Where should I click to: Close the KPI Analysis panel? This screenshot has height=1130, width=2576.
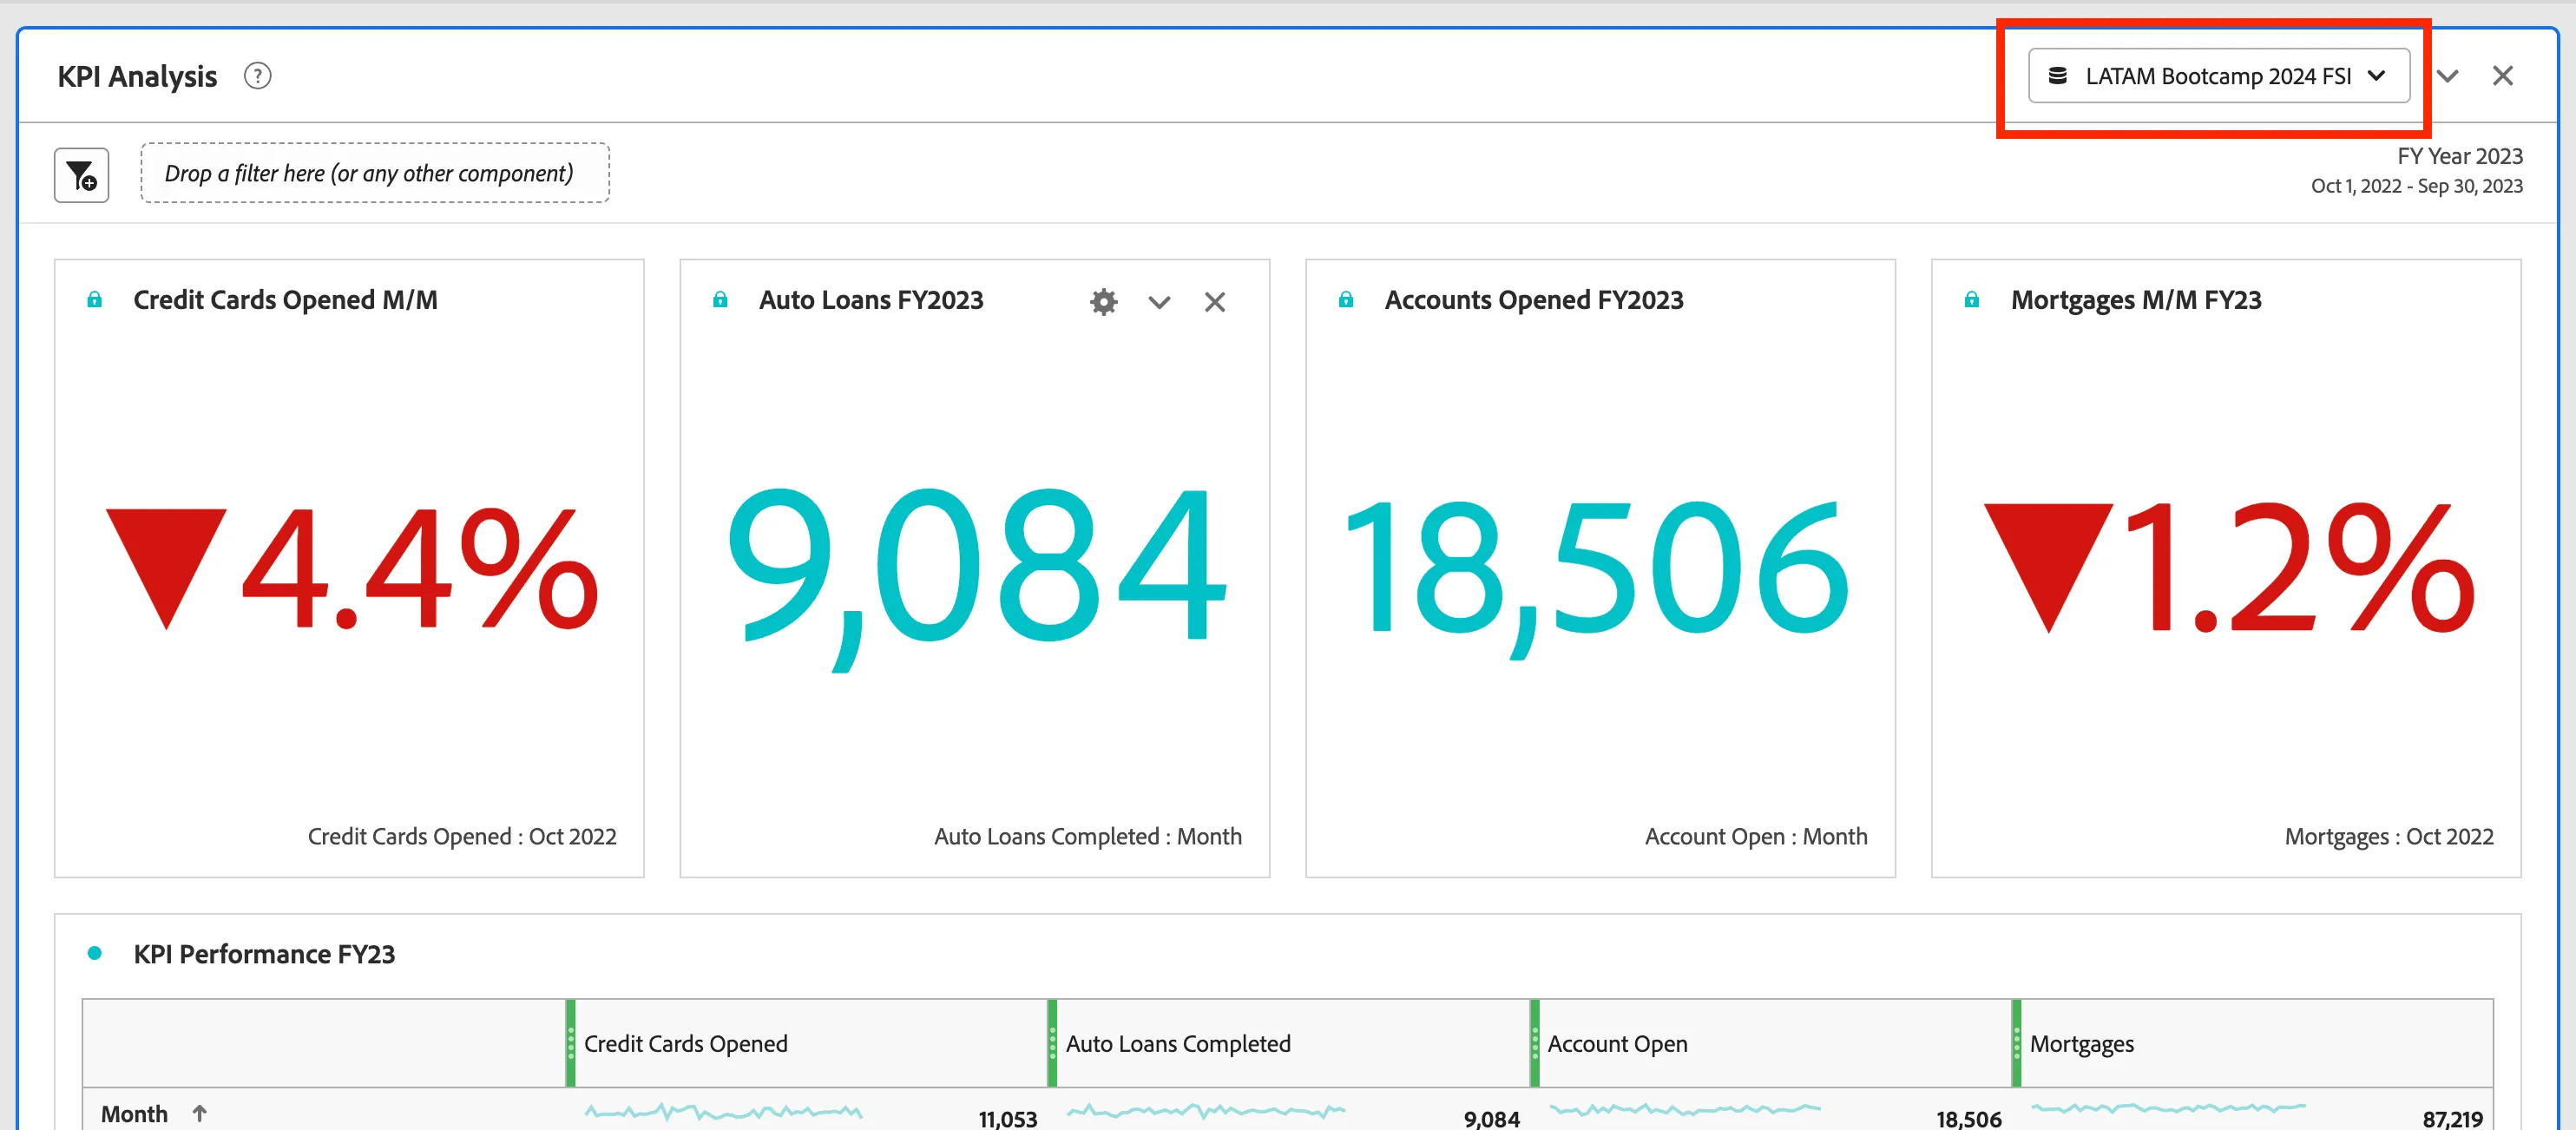2502,76
